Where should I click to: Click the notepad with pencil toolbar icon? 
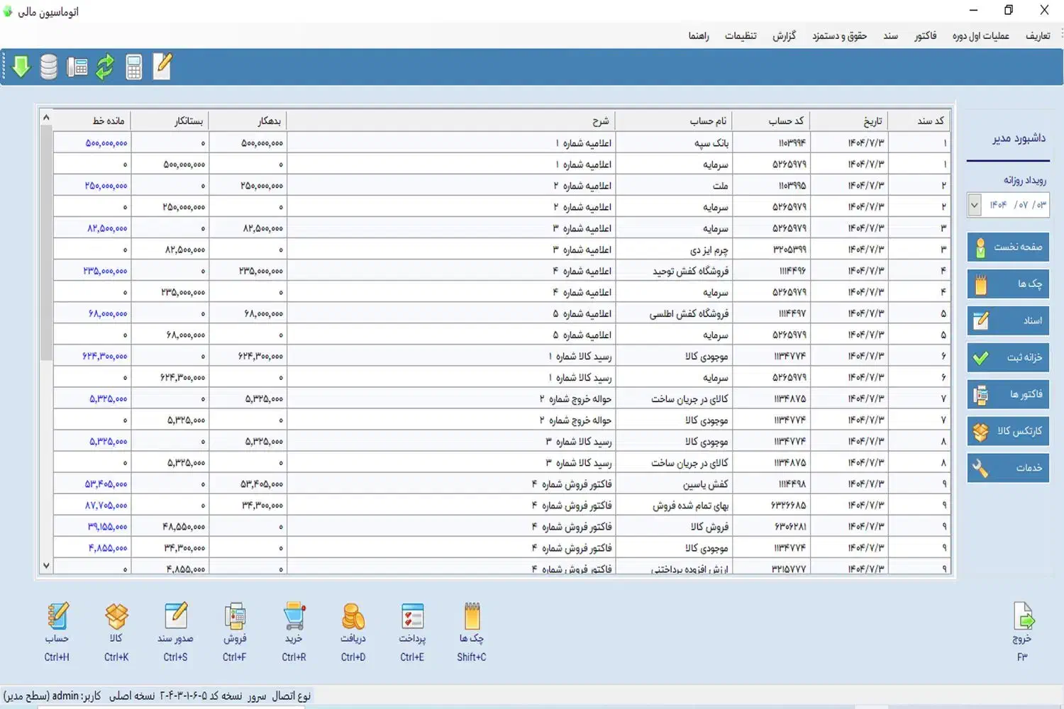[162, 67]
